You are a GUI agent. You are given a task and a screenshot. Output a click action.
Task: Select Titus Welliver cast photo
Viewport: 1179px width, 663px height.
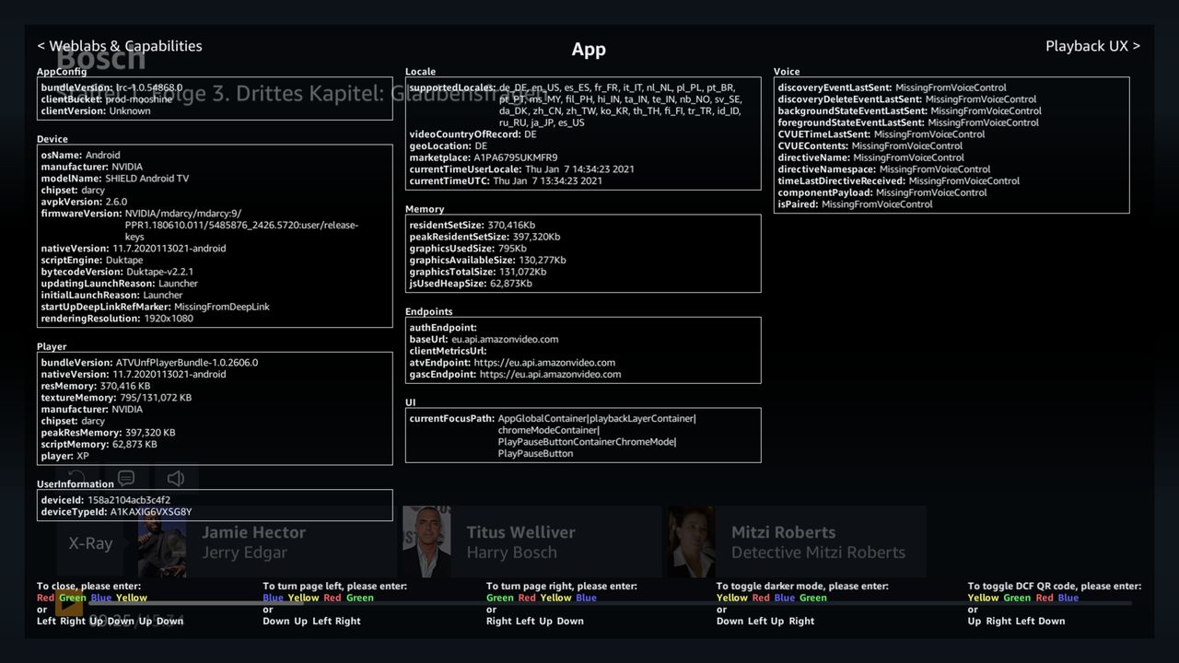click(x=426, y=542)
